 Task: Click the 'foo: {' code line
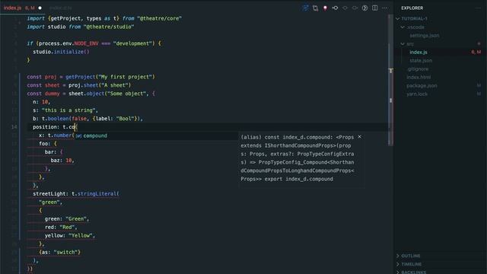(47, 144)
